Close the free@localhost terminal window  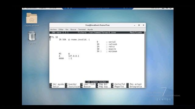(x=144, y=25)
